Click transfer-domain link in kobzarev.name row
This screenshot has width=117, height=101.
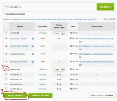point(96,48)
